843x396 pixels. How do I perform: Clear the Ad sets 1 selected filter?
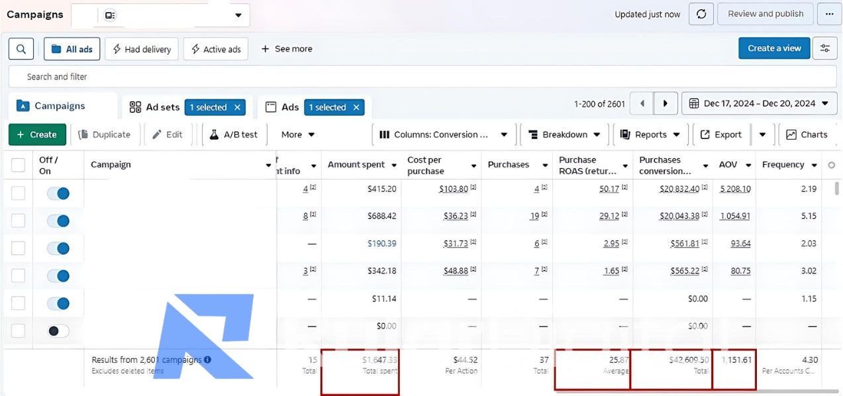(x=237, y=107)
